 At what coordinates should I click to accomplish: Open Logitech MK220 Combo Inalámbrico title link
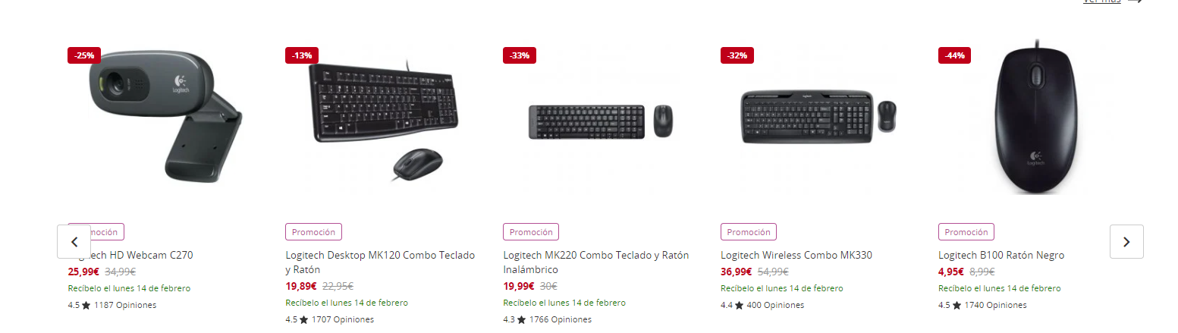tap(596, 262)
